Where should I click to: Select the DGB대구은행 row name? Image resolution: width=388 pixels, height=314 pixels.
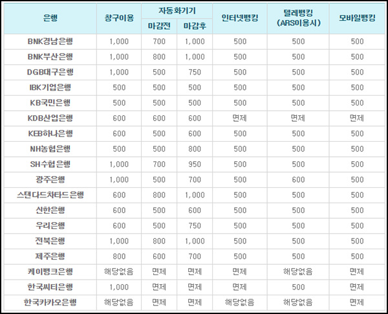click(x=50, y=72)
